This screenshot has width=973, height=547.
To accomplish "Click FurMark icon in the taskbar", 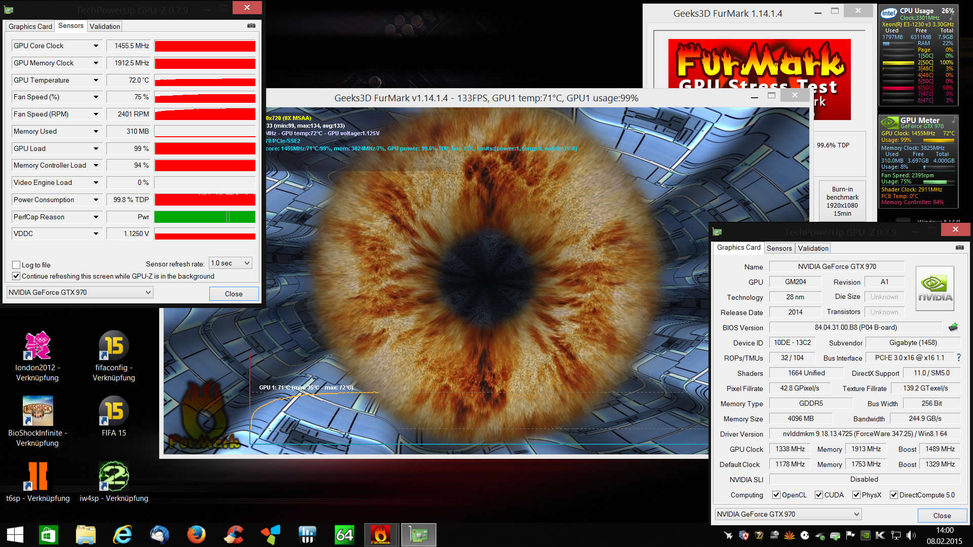I will [380, 535].
